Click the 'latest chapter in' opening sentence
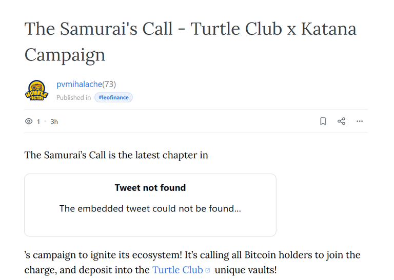This screenshot has height=280, width=394. click(x=116, y=155)
